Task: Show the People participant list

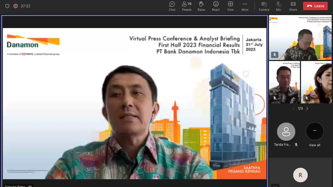Action: (187, 6)
